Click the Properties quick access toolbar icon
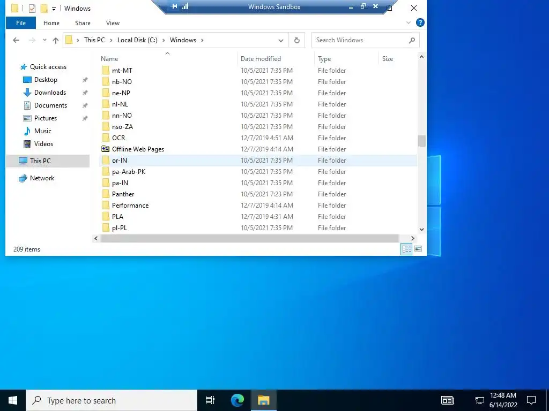Screen dimensions: 549x411 tap(32, 8)
